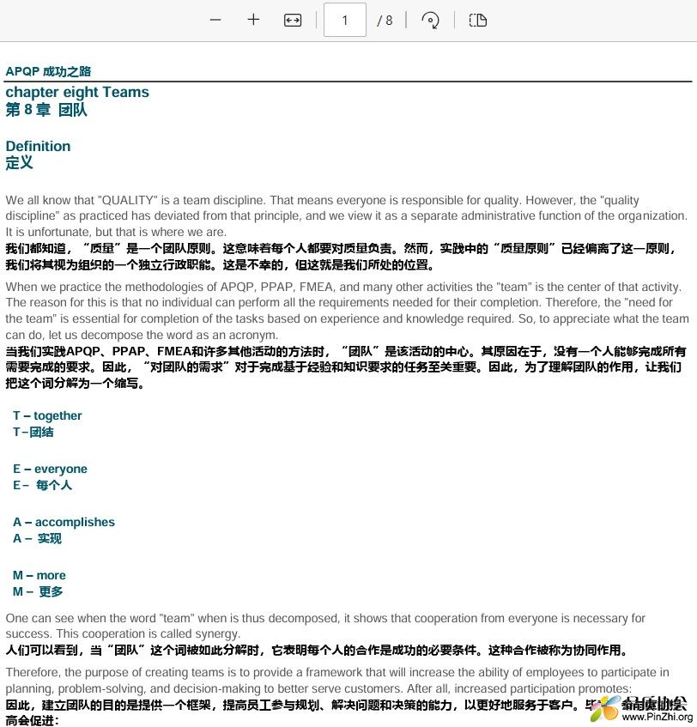Image resolution: width=697 pixels, height=727 pixels.
Task: Click the heading "第 8 章 团队"
Action: (x=46, y=109)
